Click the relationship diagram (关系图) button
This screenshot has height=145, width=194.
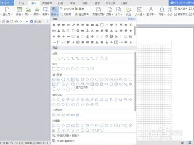pos(65,14)
